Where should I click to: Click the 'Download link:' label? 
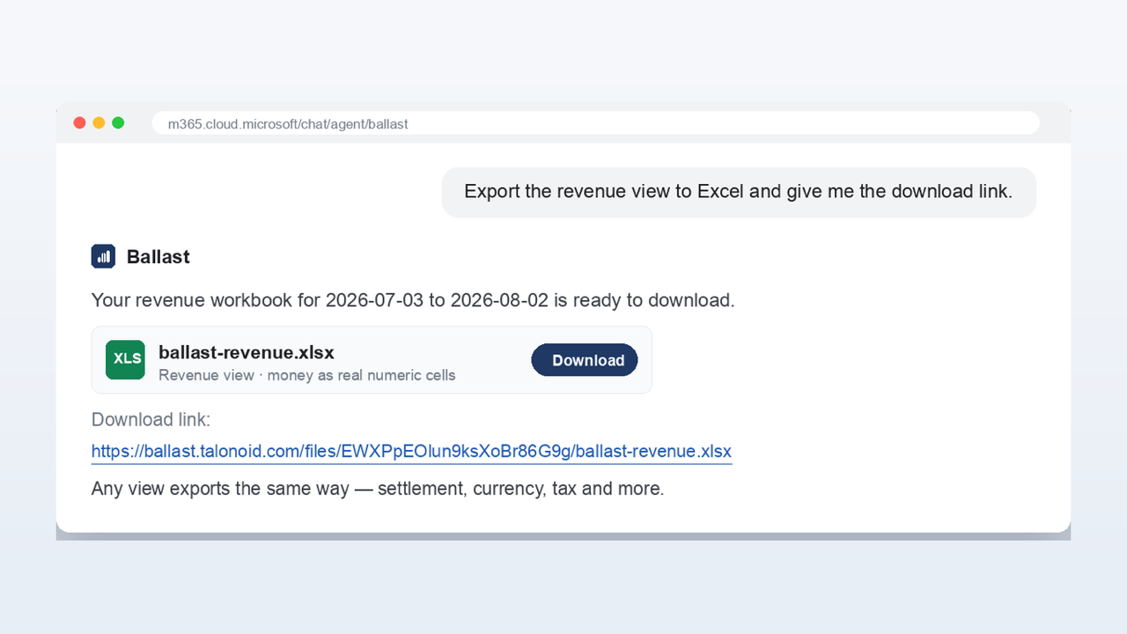[151, 419]
